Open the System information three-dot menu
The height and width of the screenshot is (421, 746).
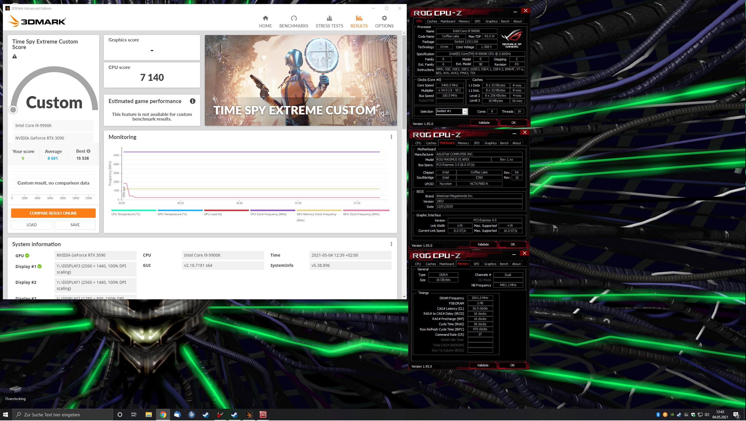click(391, 244)
